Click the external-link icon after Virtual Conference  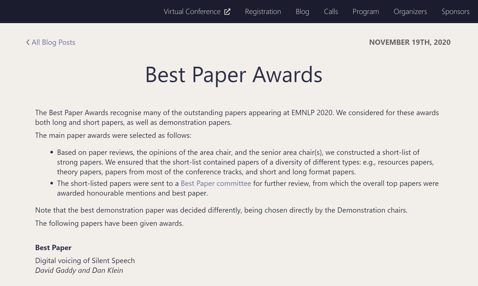227,12
